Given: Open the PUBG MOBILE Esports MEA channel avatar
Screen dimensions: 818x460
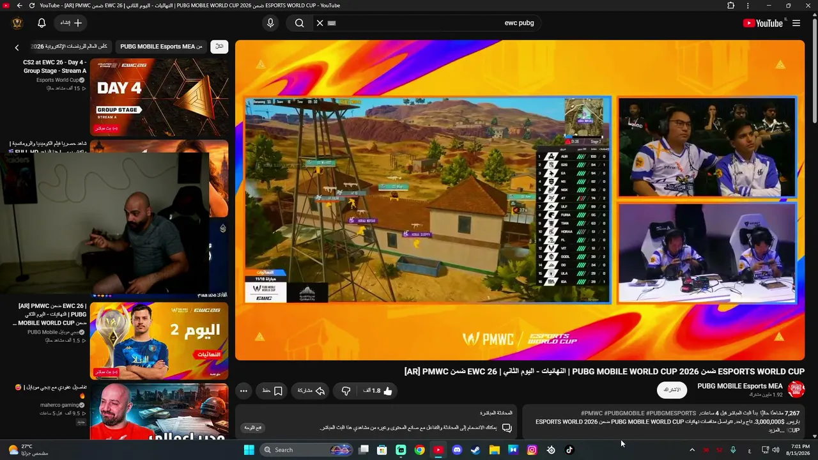Looking at the screenshot, I should point(796,389).
